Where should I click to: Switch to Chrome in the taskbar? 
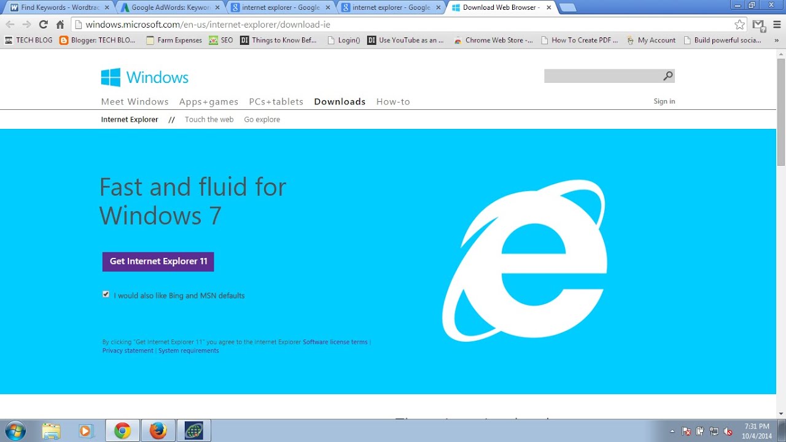tap(122, 431)
